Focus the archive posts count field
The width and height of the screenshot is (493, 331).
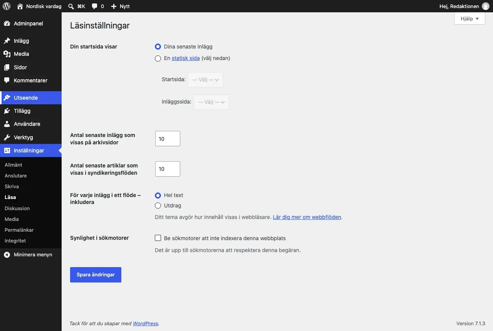168,139
